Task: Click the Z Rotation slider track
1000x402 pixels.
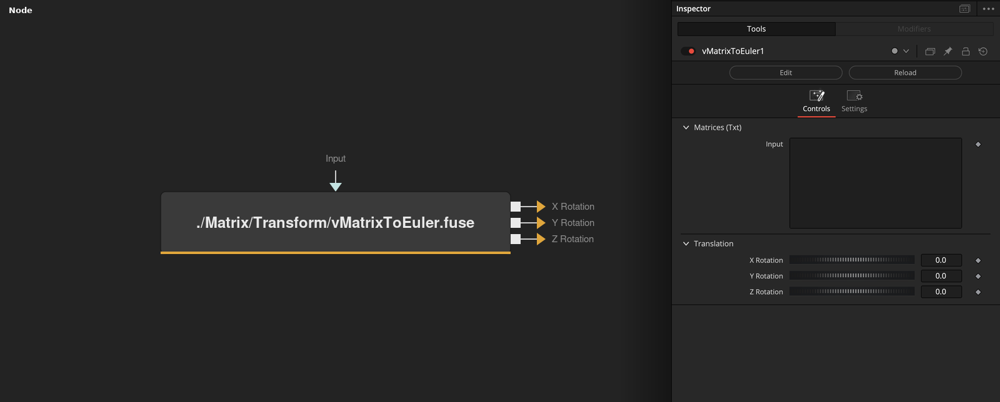Action: [852, 292]
